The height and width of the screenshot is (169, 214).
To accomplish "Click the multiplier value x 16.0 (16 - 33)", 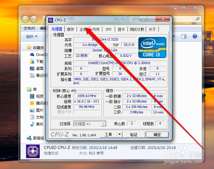I will 87,101.
